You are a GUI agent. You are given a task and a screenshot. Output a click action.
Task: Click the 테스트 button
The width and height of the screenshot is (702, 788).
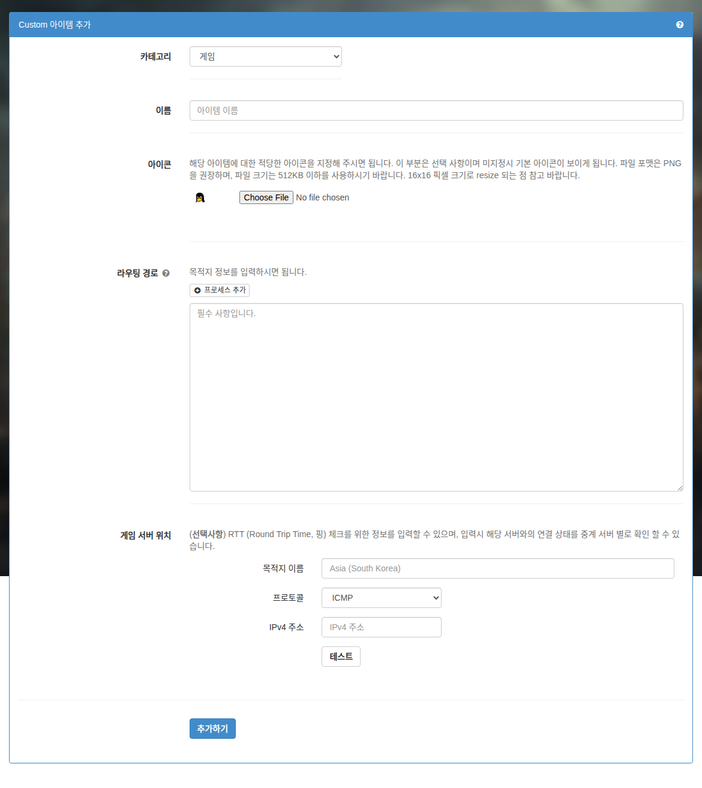point(341,657)
